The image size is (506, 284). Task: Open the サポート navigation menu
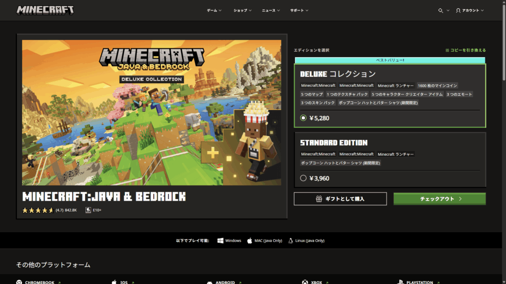(299, 11)
